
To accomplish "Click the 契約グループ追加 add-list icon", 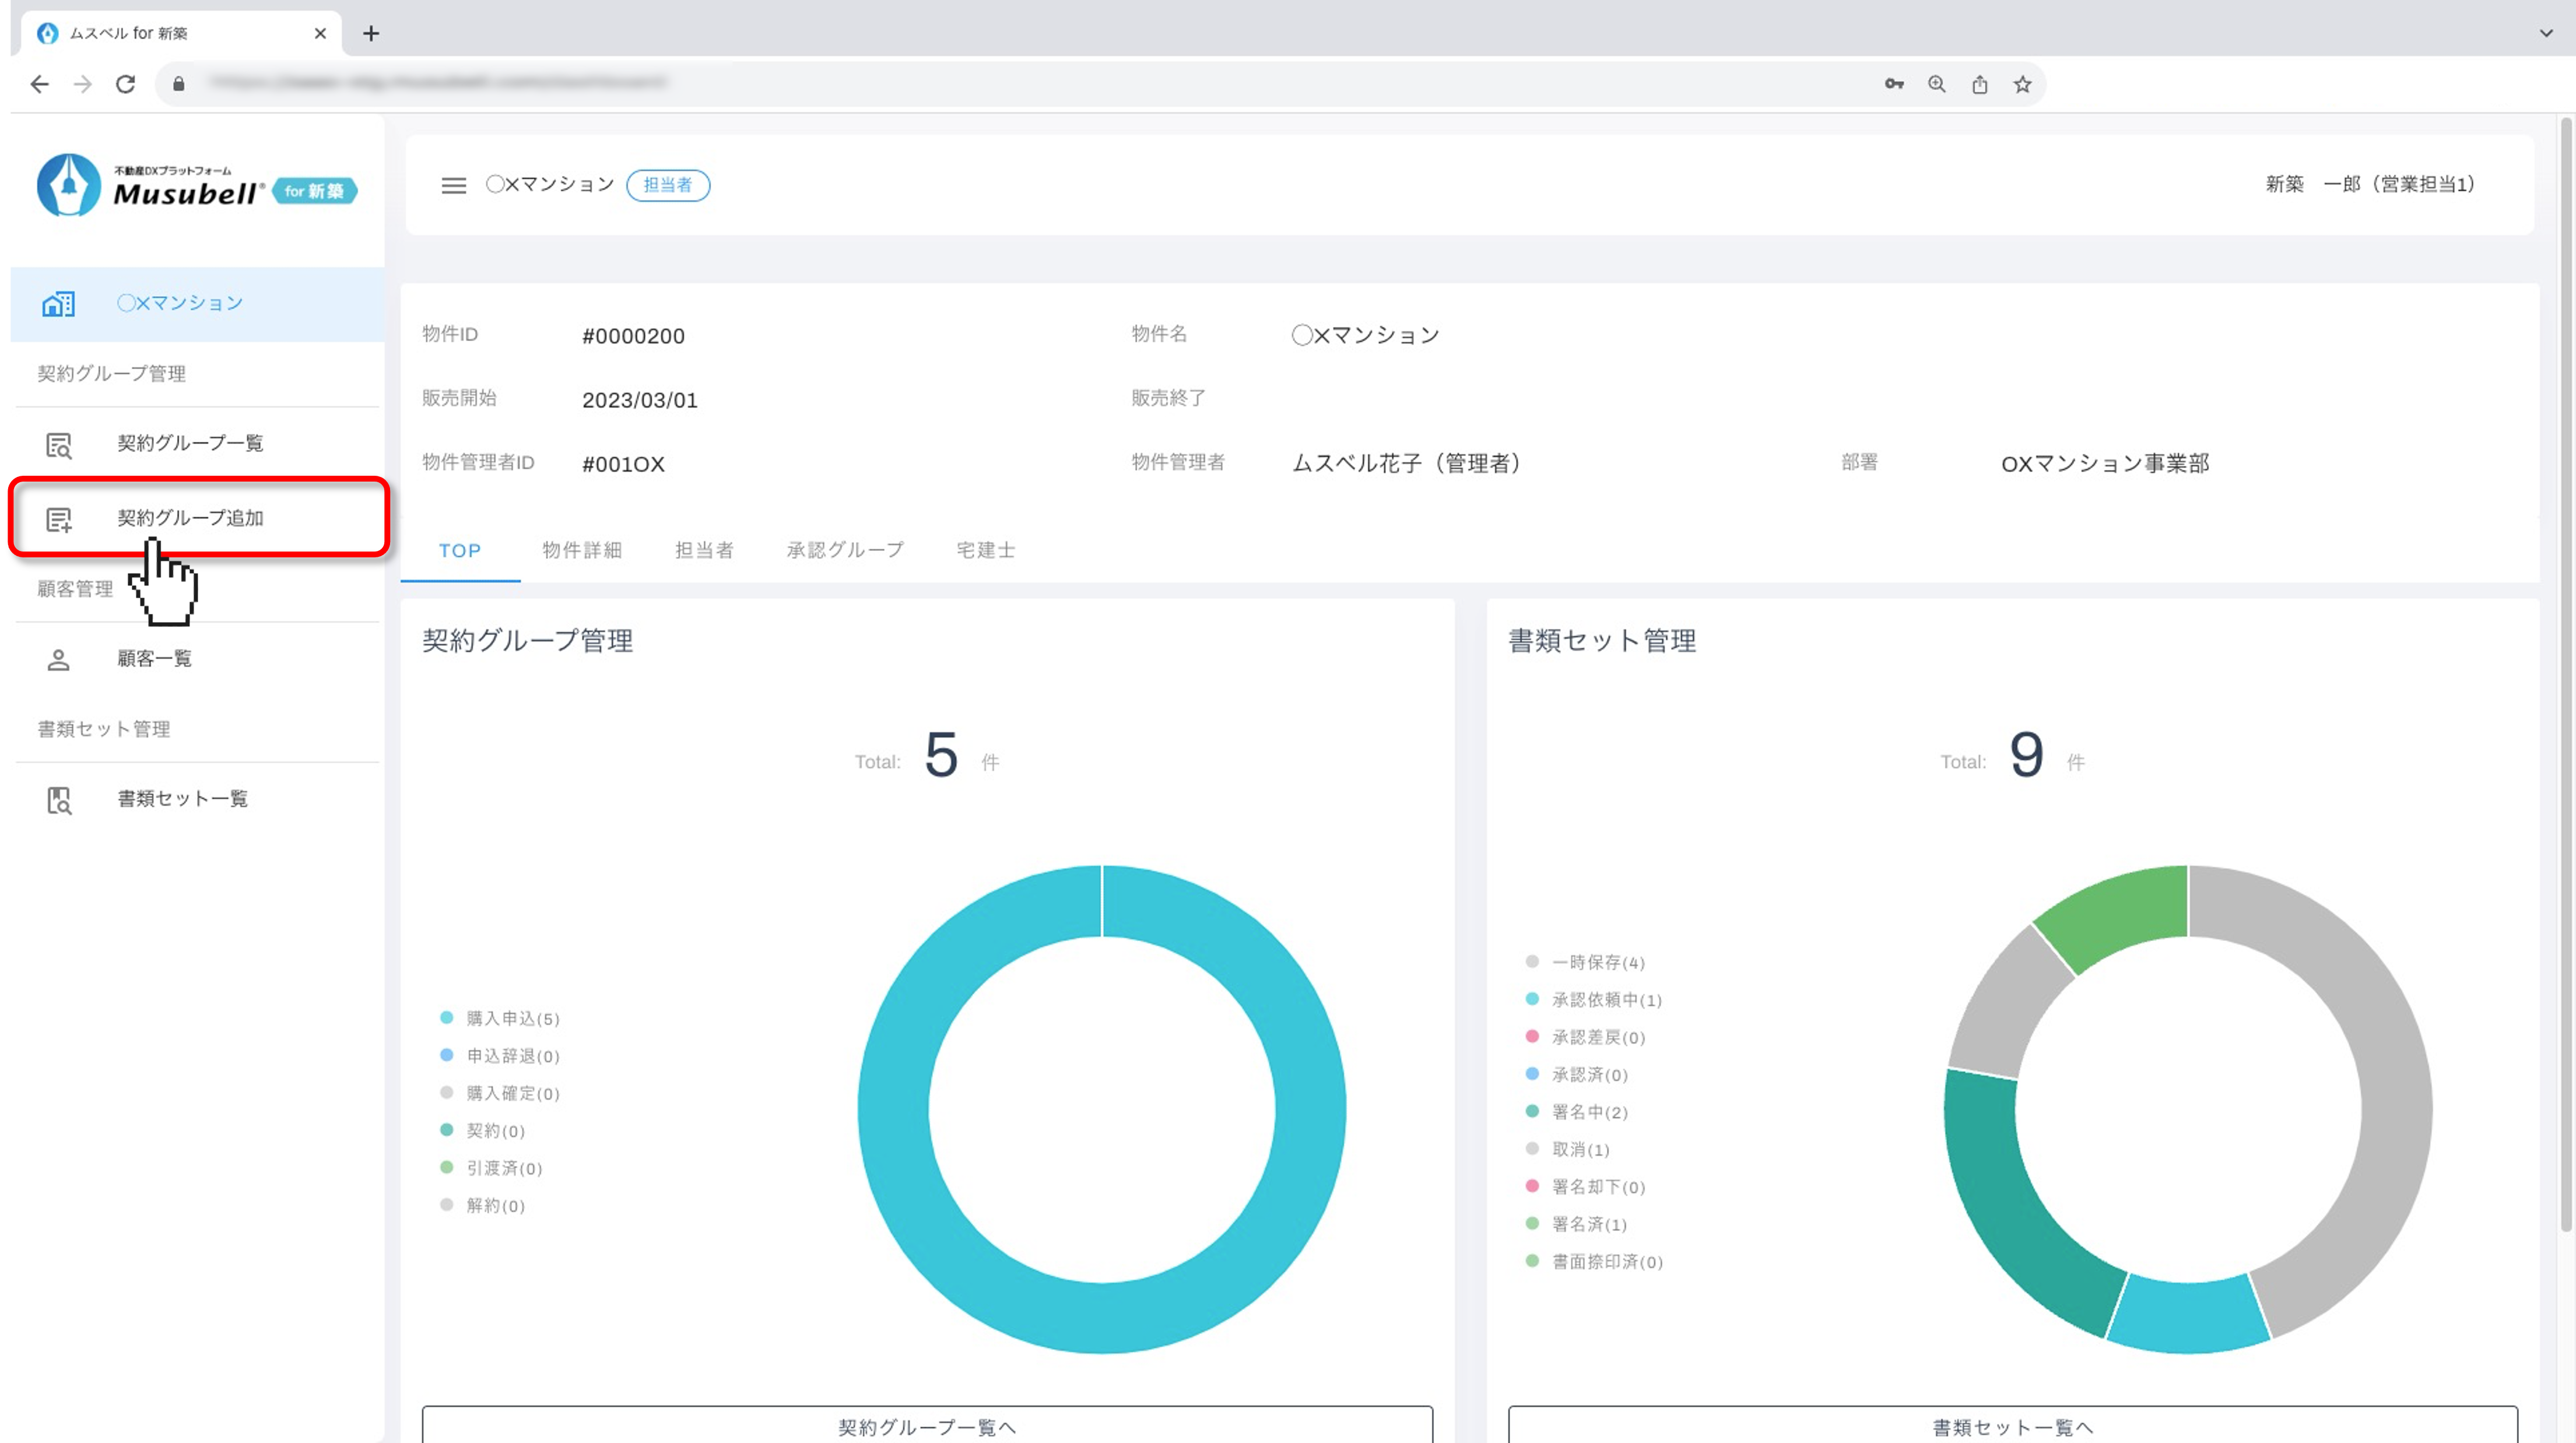I will pyautogui.click(x=59, y=519).
